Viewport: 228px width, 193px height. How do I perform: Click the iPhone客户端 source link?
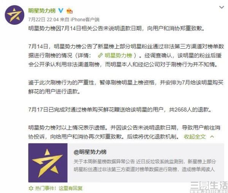85,19
